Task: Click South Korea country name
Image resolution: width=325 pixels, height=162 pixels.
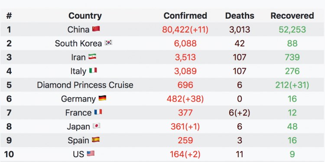Action: (78, 43)
